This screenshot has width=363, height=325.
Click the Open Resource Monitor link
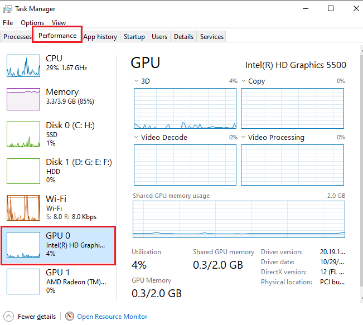[112, 317]
